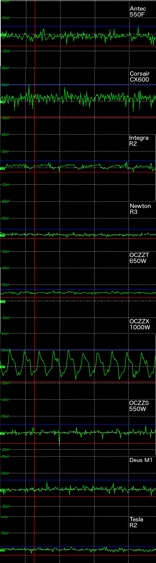
Task: Click the Corsair CX600 trace label
Action: tap(139, 77)
